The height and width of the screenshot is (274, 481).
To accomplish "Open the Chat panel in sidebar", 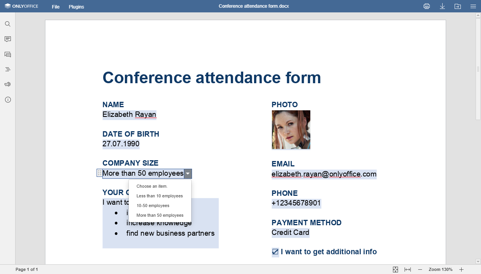I will pos(7,55).
